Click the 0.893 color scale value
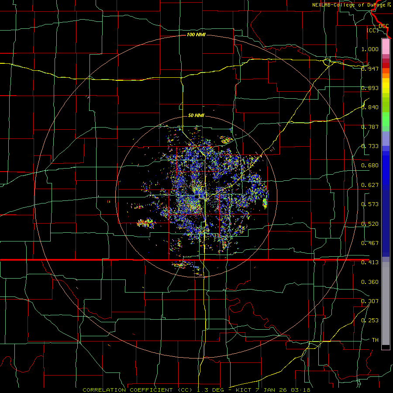Screen dimensions: 393x393 coord(370,88)
